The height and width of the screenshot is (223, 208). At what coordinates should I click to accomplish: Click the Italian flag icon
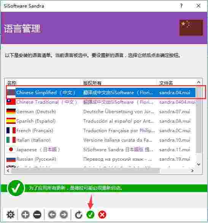click(x=11, y=140)
